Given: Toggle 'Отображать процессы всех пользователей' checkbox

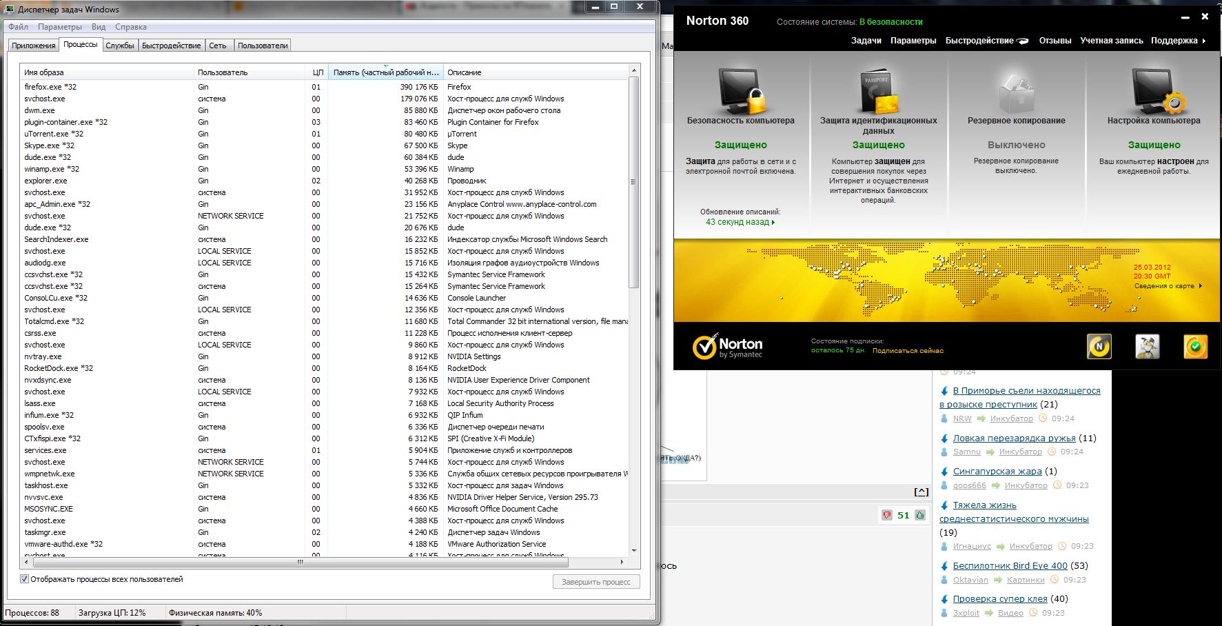Looking at the screenshot, I should (x=25, y=579).
